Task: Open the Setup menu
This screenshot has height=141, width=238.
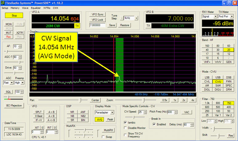Action: pos(5,8)
